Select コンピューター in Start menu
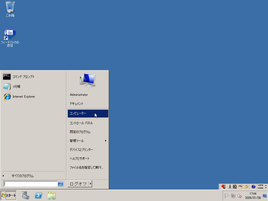Image resolution: width=268 pixels, height=201 pixels. (x=88, y=114)
